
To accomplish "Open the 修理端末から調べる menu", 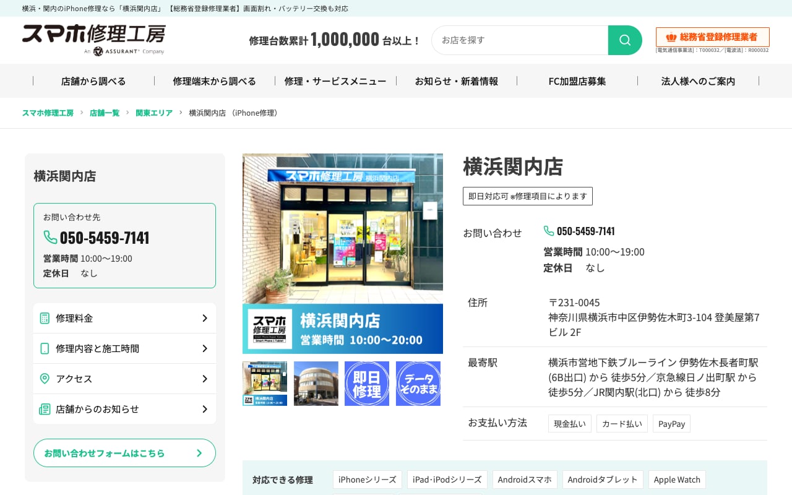I will [x=215, y=81].
